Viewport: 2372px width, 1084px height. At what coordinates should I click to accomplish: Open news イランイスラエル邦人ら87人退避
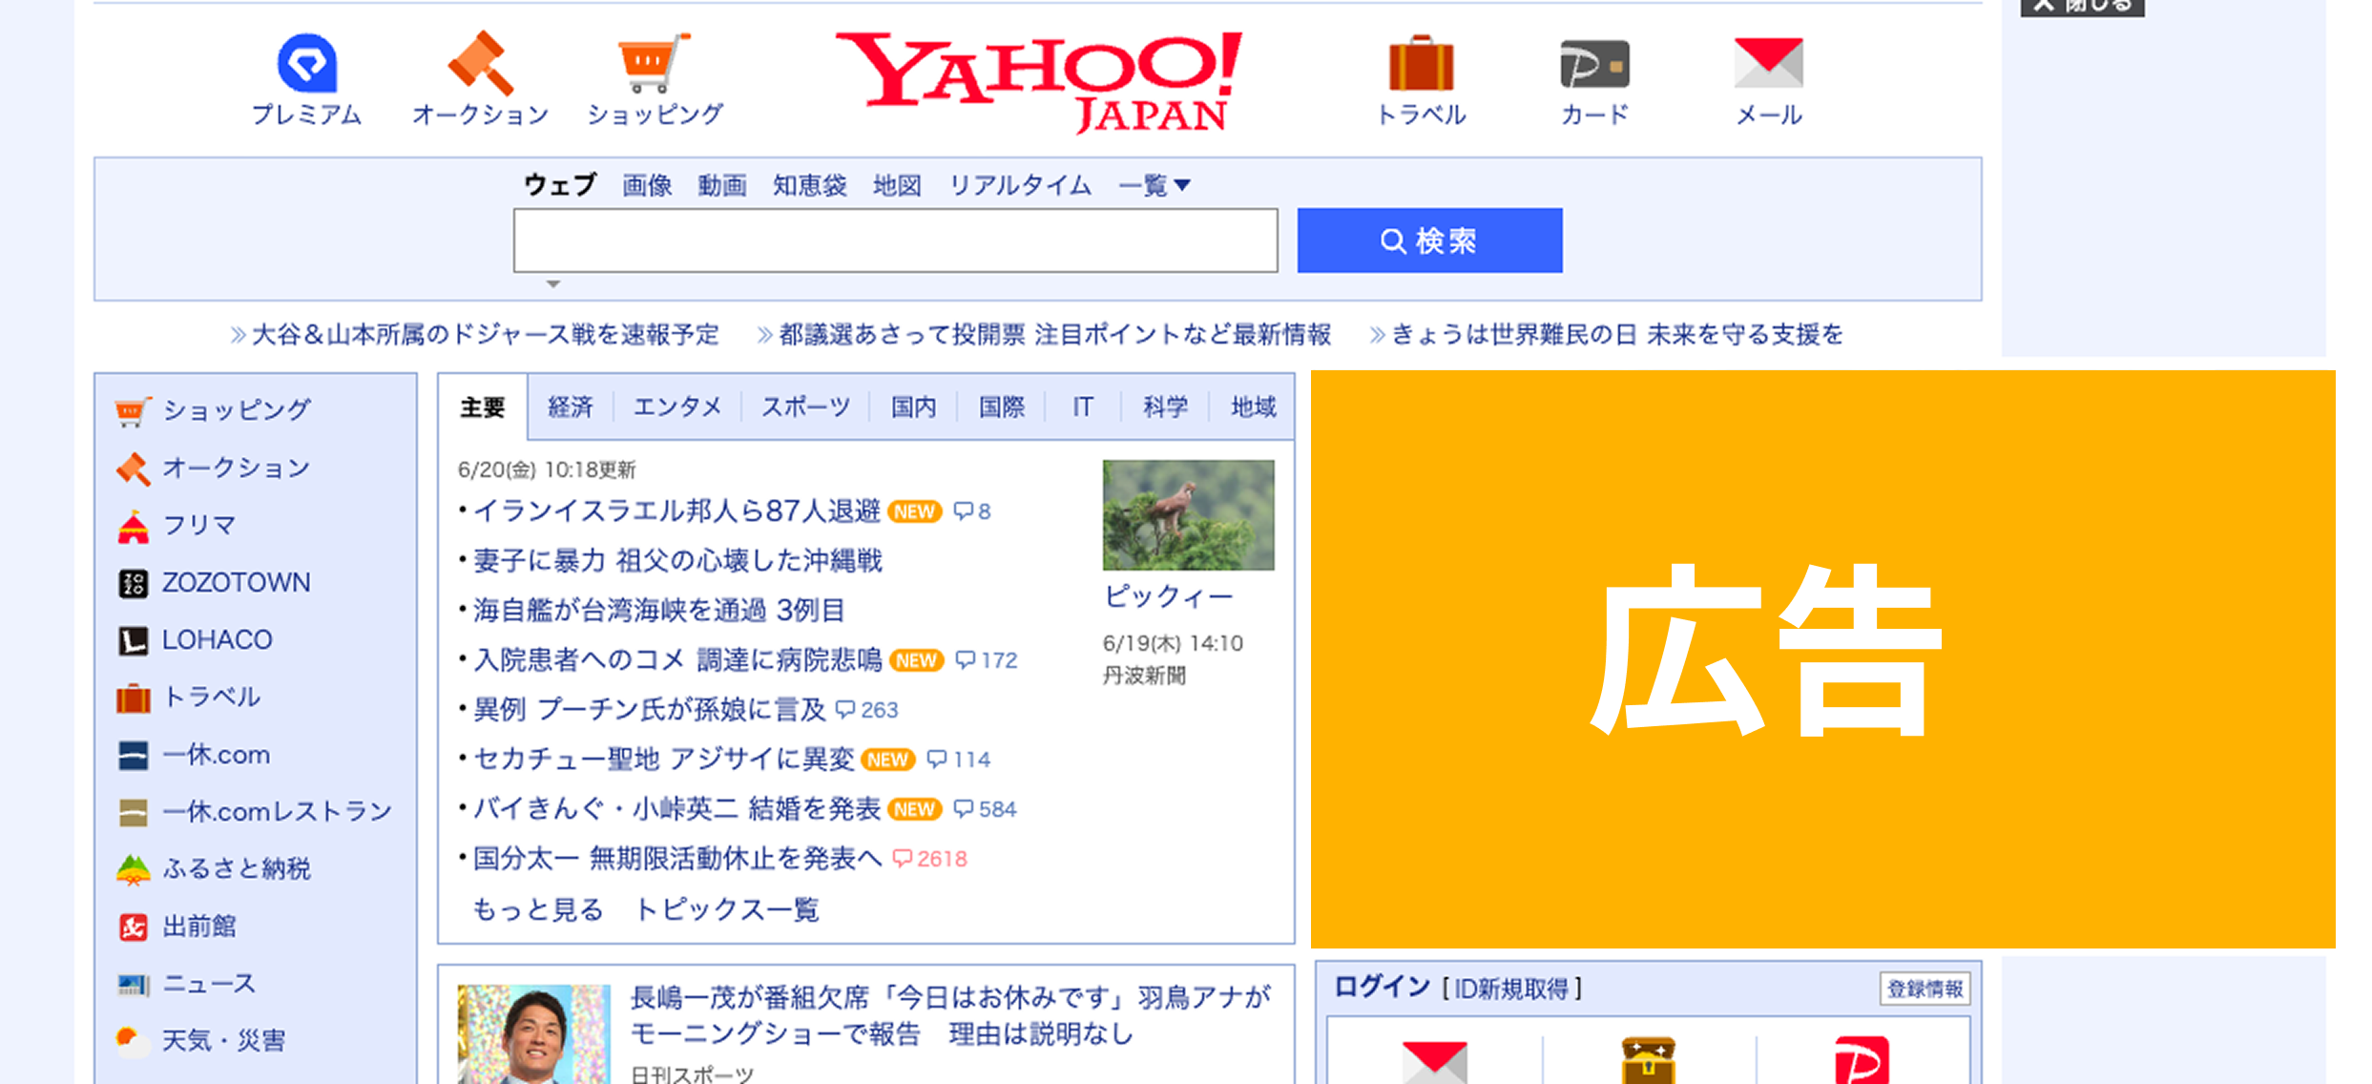[x=676, y=511]
